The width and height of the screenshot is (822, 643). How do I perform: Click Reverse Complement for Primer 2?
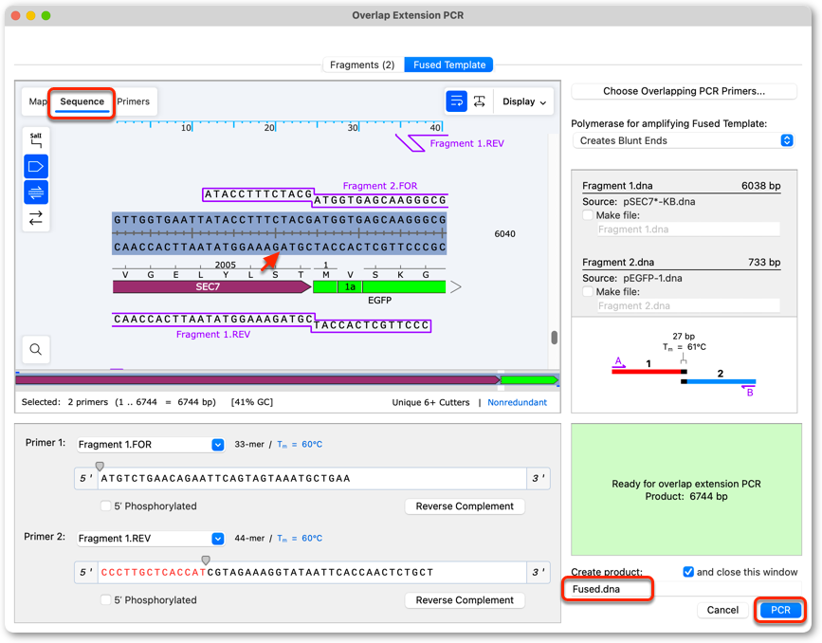pyautogui.click(x=465, y=600)
